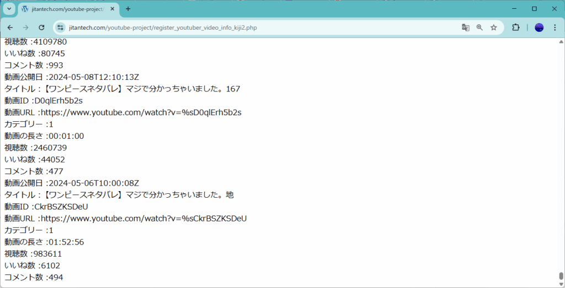Click the text 視聴数 :983611
Viewport: 565px width, 288px height.
coord(33,254)
